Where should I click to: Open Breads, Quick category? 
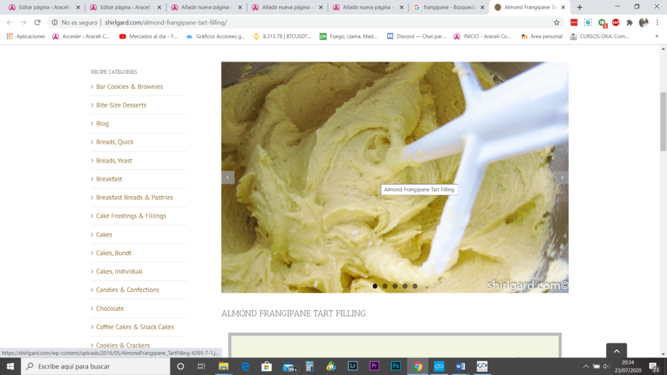tap(115, 142)
